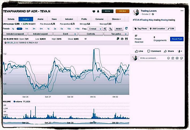Expand the Bilancio dropdown tab
Viewport: 190px width, 130px height.
click(116, 19)
